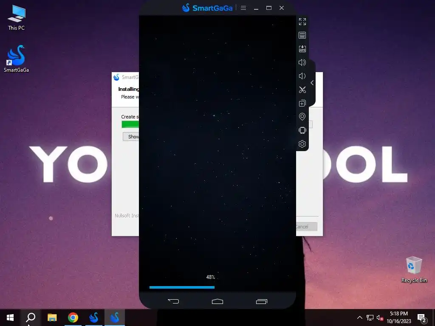Screen dimensions: 435x326
Task: Click Show details button in installer
Action: pyautogui.click(x=131, y=136)
